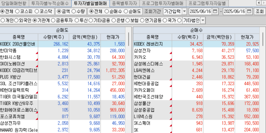Viewport: 266px width, 133px height.
Task: Select HD현대중공업 row
Action: click(196, 84)
